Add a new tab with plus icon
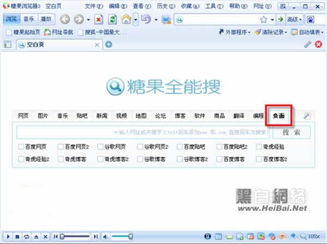The height and width of the screenshot is (244, 327). pos(109,44)
